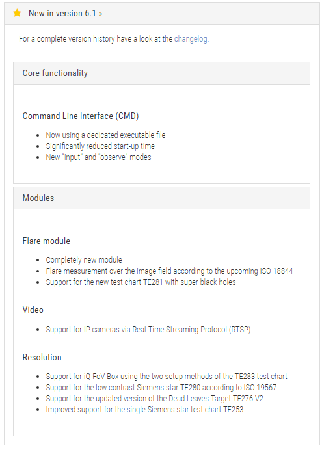Image resolution: width=322 pixels, height=450 pixels.
Task: Select the ISO 18844 flare measurement line
Action: click(169, 271)
